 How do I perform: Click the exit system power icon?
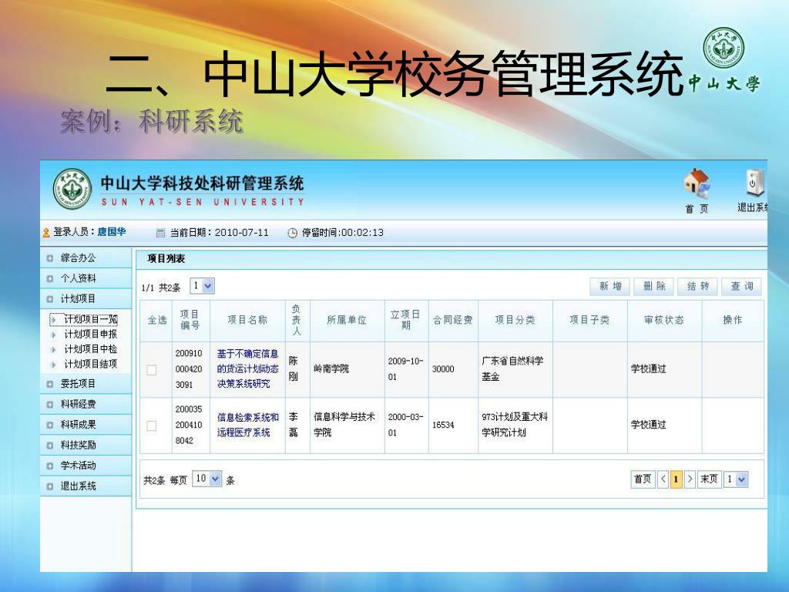coord(756,183)
